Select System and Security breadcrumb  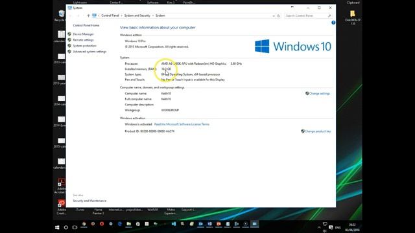tap(137, 16)
